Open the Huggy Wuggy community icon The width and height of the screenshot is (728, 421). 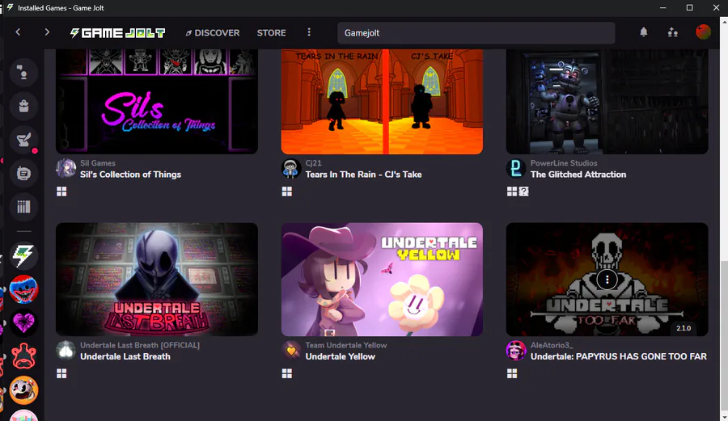(23, 289)
